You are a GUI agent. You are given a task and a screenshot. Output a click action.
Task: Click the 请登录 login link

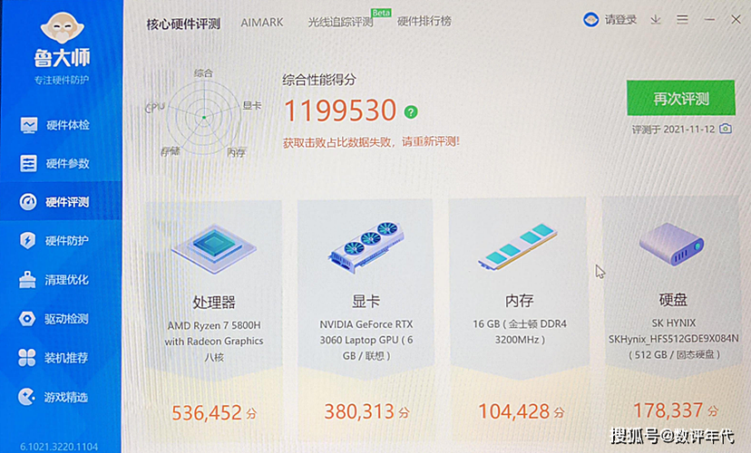pos(620,20)
